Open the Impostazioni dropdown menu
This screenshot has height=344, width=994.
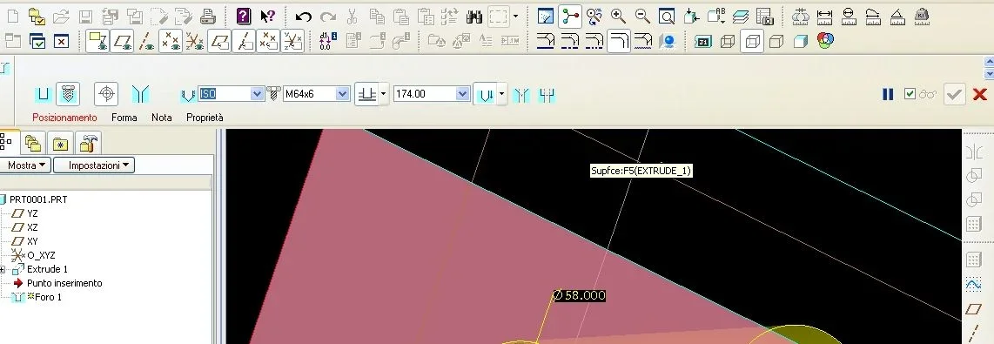click(94, 165)
